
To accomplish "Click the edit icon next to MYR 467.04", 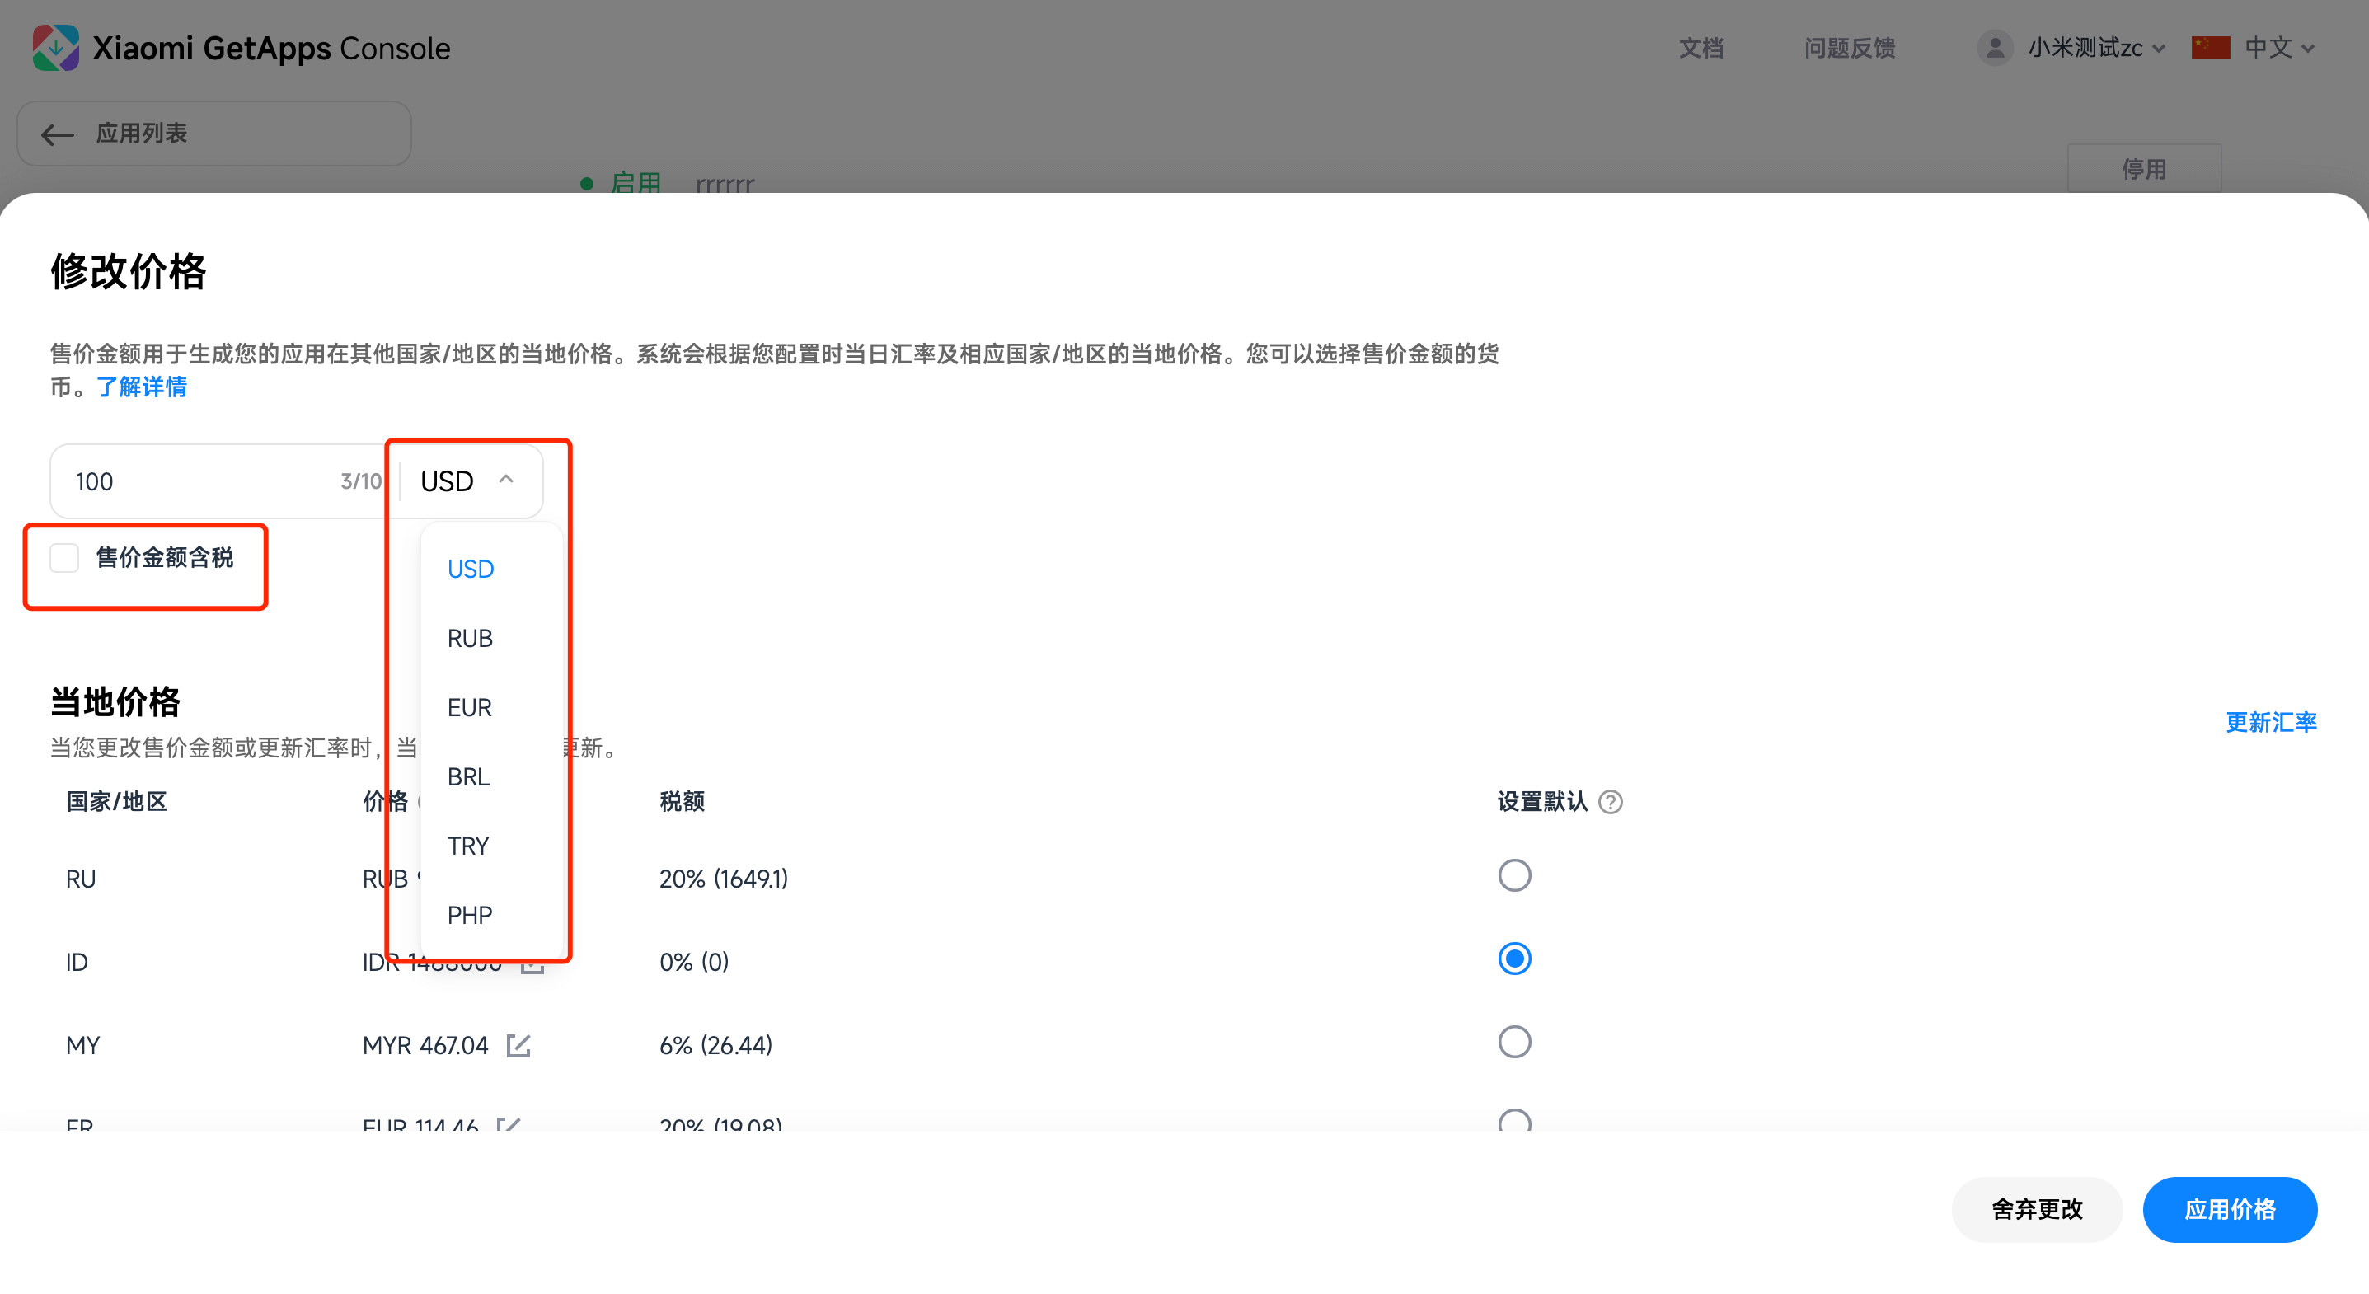I will [x=519, y=1045].
